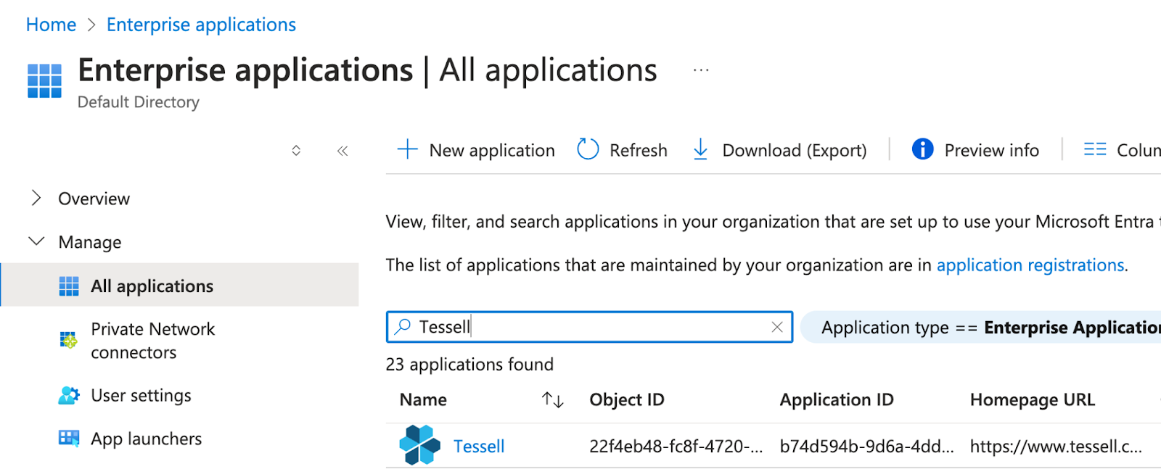The image size is (1161, 469).
Task: Clear the search box with X
Action: click(776, 327)
